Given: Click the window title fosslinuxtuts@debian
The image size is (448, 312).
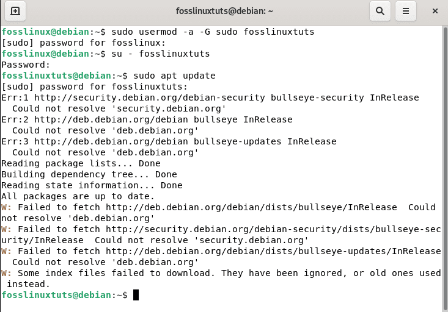Looking at the screenshot, I should (224, 11).
